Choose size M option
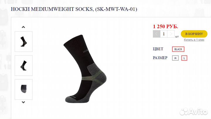The image size is (211, 119). tap(175, 58)
